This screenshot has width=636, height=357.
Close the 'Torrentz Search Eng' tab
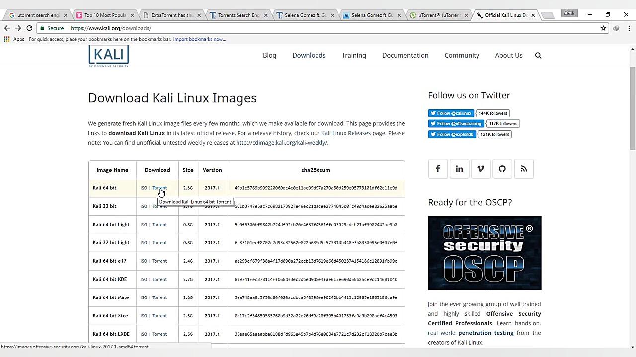(x=266, y=15)
